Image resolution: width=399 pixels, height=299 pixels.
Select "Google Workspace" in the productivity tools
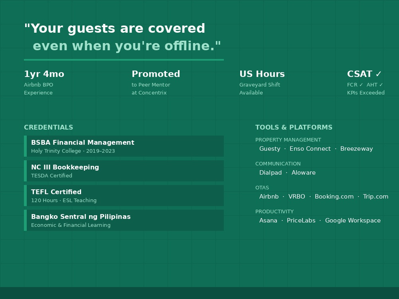[353, 220]
